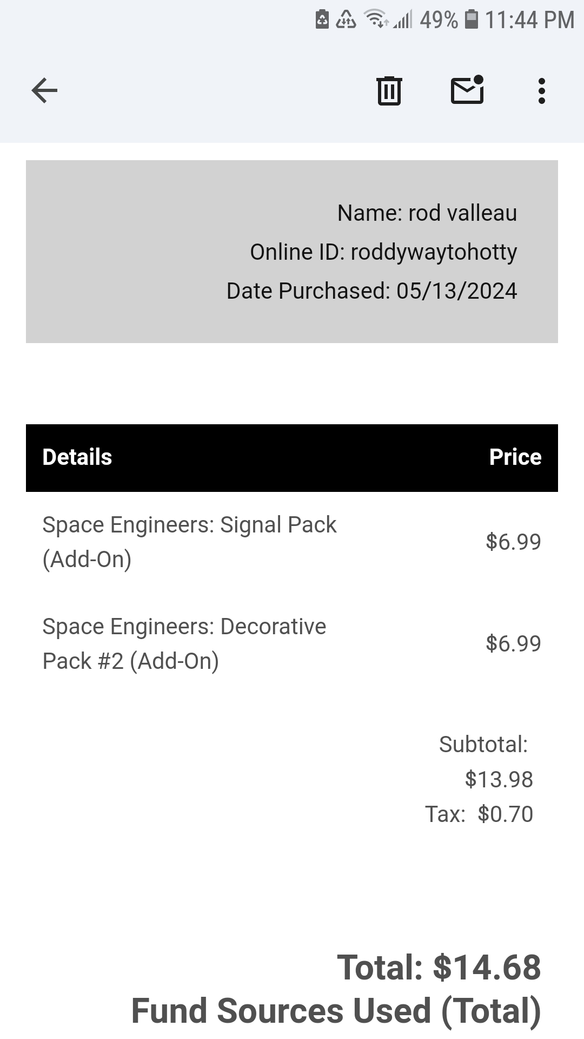Select Space Engineers: Decorative Pack #2 item
This screenshot has height=1039, width=584.
184,643
